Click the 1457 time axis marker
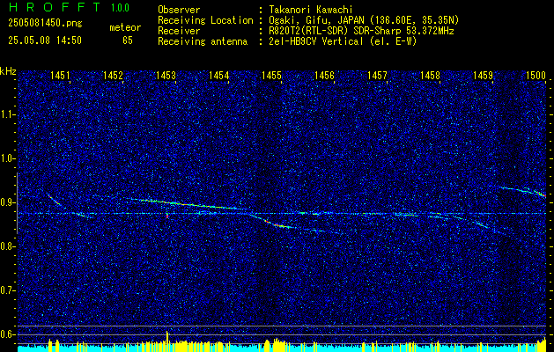Screen dimensions: 554x352 [377, 75]
